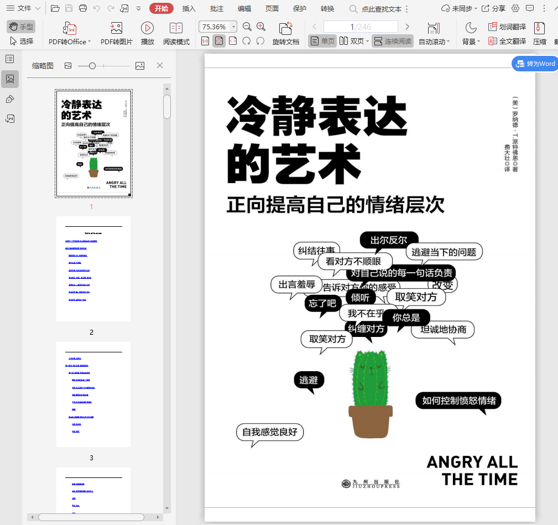Viewport: 558px width, 525px height.
Task: Click the PDF转图片 button
Action: (x=116, y=33)
